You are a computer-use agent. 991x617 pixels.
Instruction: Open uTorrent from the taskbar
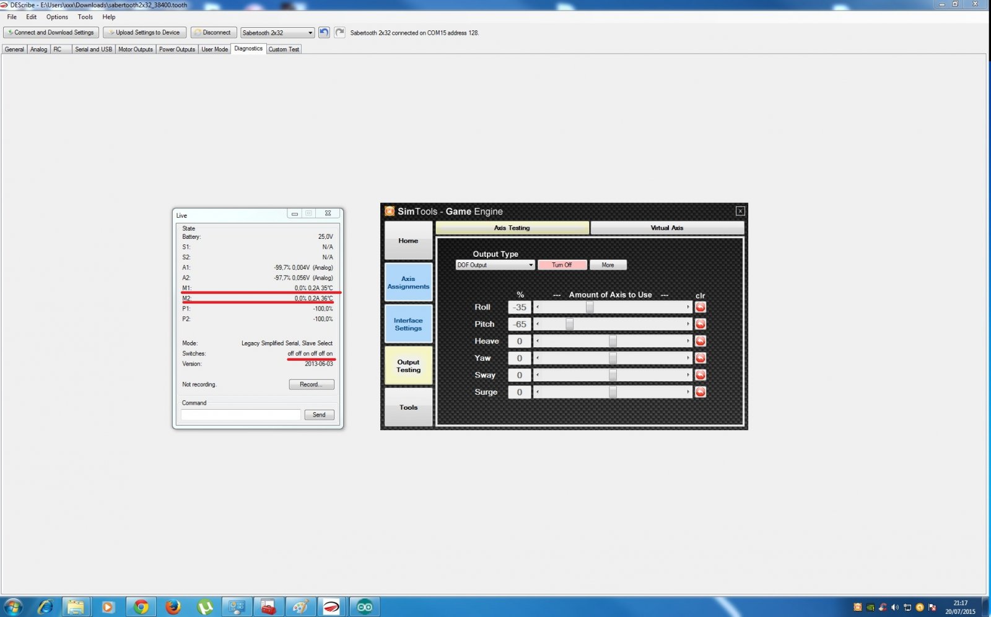[205, 607]
